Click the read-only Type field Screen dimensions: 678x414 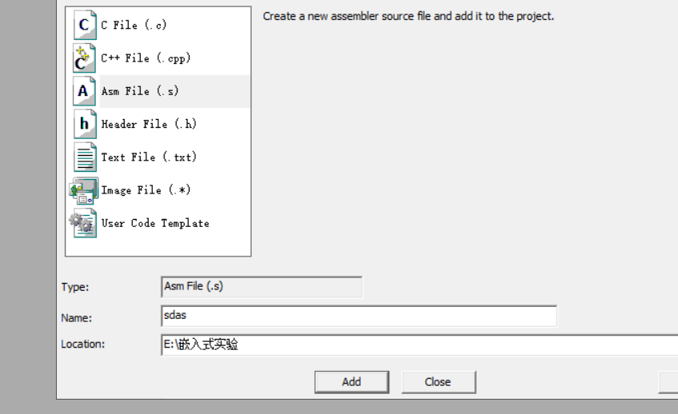(x=261, y=286)
